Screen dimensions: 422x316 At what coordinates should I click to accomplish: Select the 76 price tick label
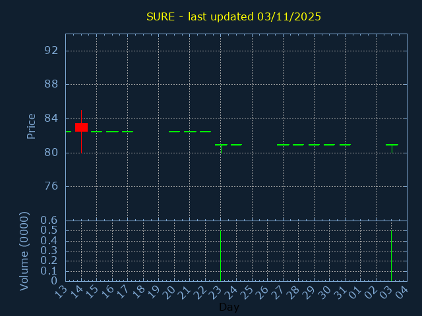point(51,186)
